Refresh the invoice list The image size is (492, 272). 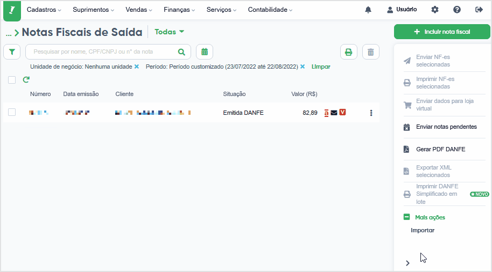point(26,80)
